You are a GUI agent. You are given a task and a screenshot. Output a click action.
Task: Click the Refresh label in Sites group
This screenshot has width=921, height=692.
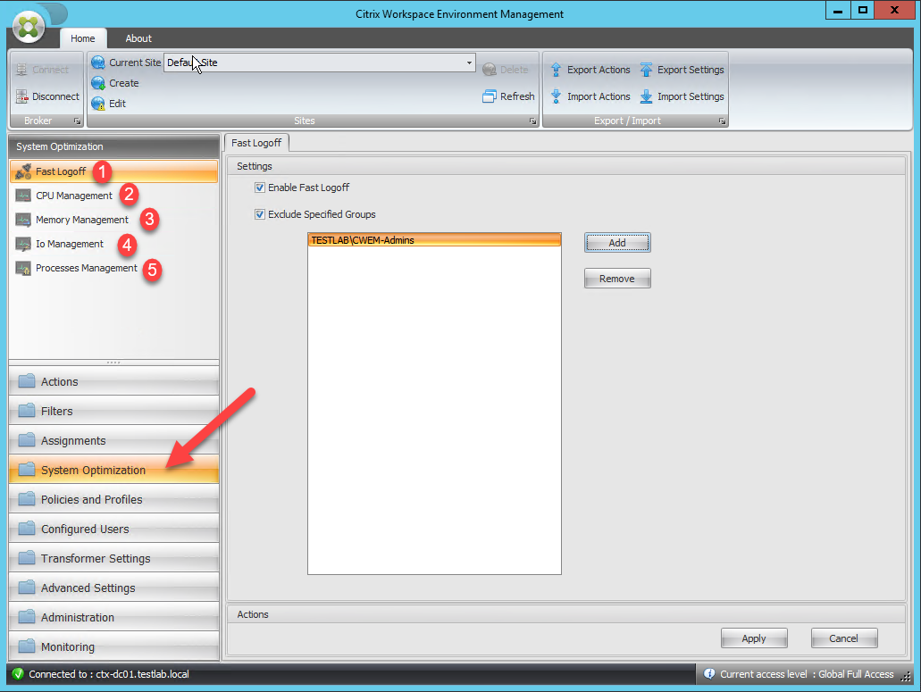pos(517,96)
